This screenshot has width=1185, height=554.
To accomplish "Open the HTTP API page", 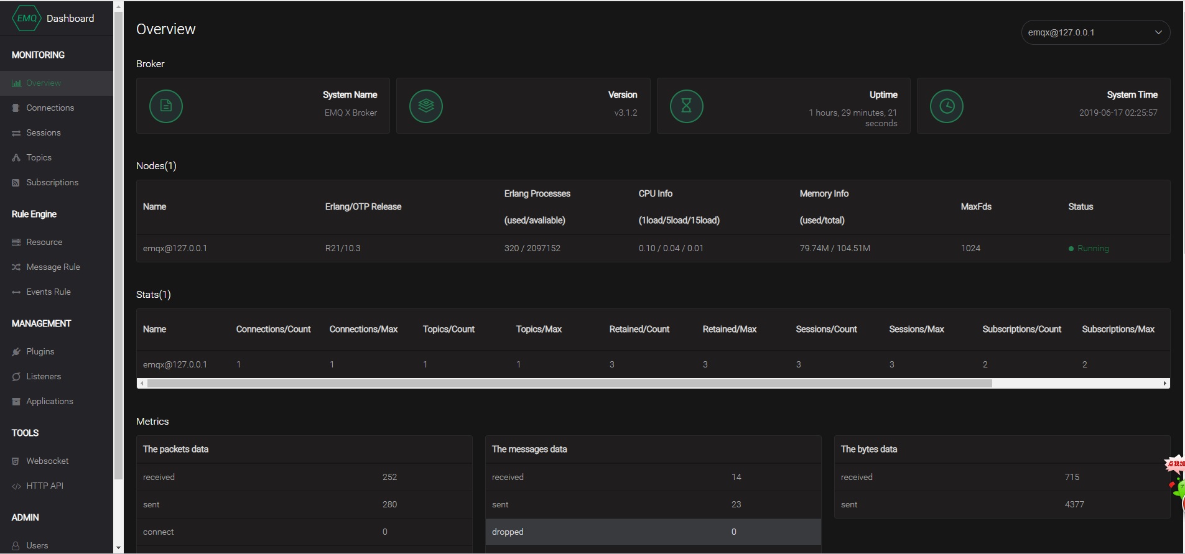I will pos(57,486).
